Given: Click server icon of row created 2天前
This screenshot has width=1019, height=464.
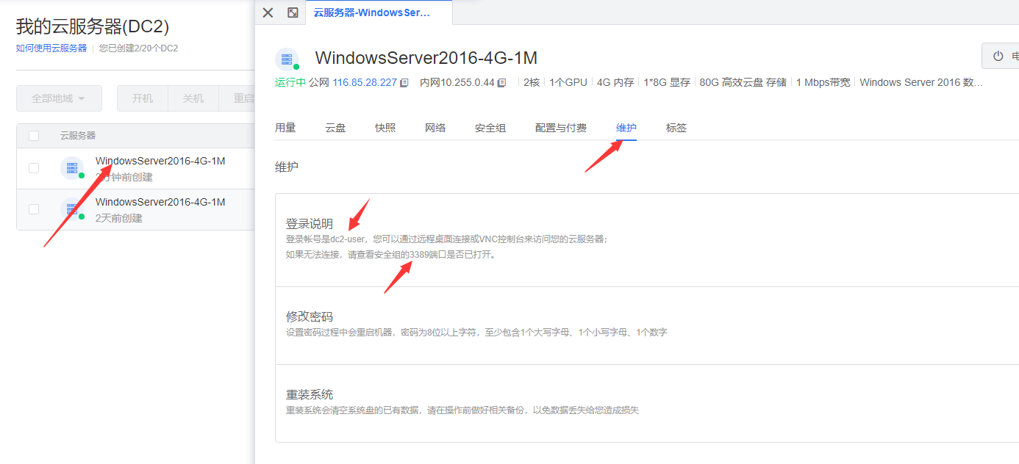Looking at the screenshot, I should [x=72, y=209].
